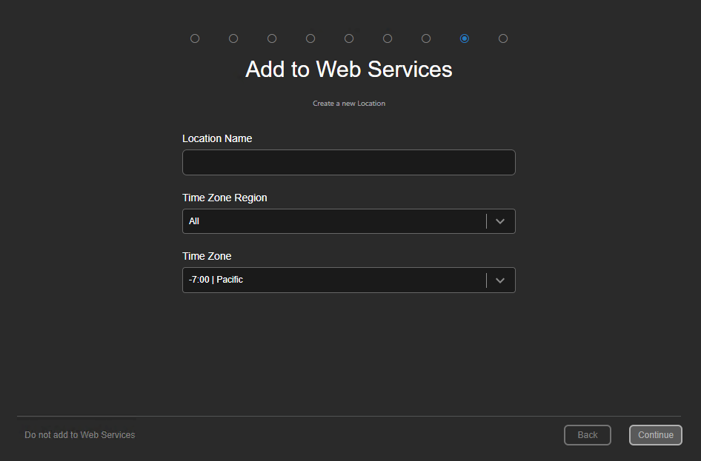
Task: Open the Time Zone Region dropdown showing All
Action: [x=349, y=221]
